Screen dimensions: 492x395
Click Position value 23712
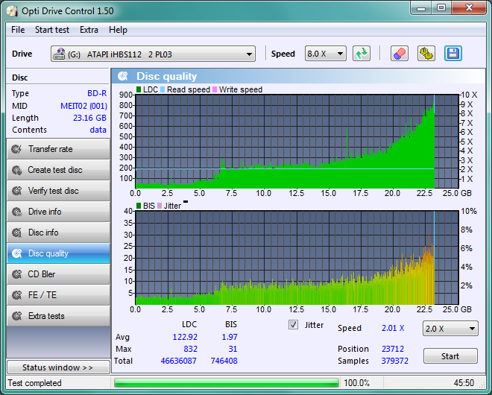coord(393,349)
